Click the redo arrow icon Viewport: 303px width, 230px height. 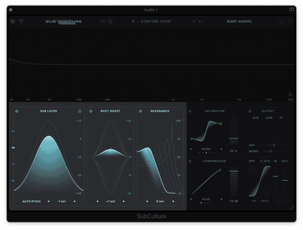tap(290, 21)
